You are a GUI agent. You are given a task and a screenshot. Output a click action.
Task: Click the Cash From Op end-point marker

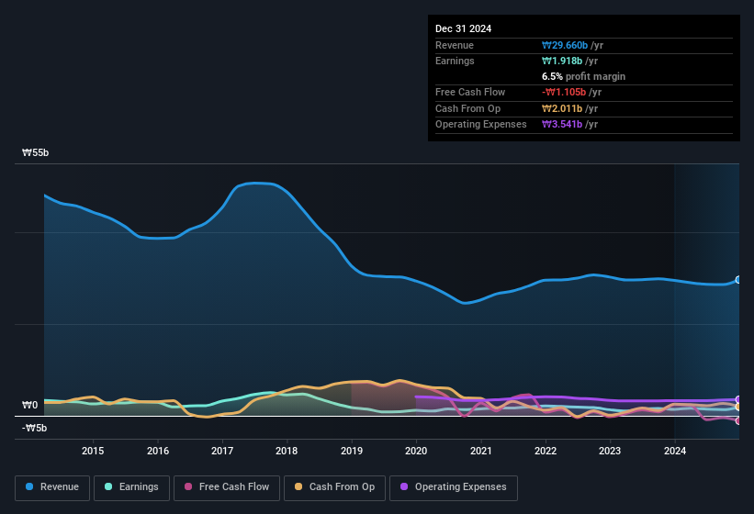pos(738,407)
